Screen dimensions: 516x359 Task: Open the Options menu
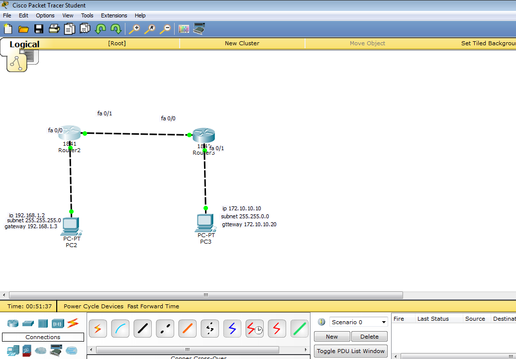tap(45, 15)
